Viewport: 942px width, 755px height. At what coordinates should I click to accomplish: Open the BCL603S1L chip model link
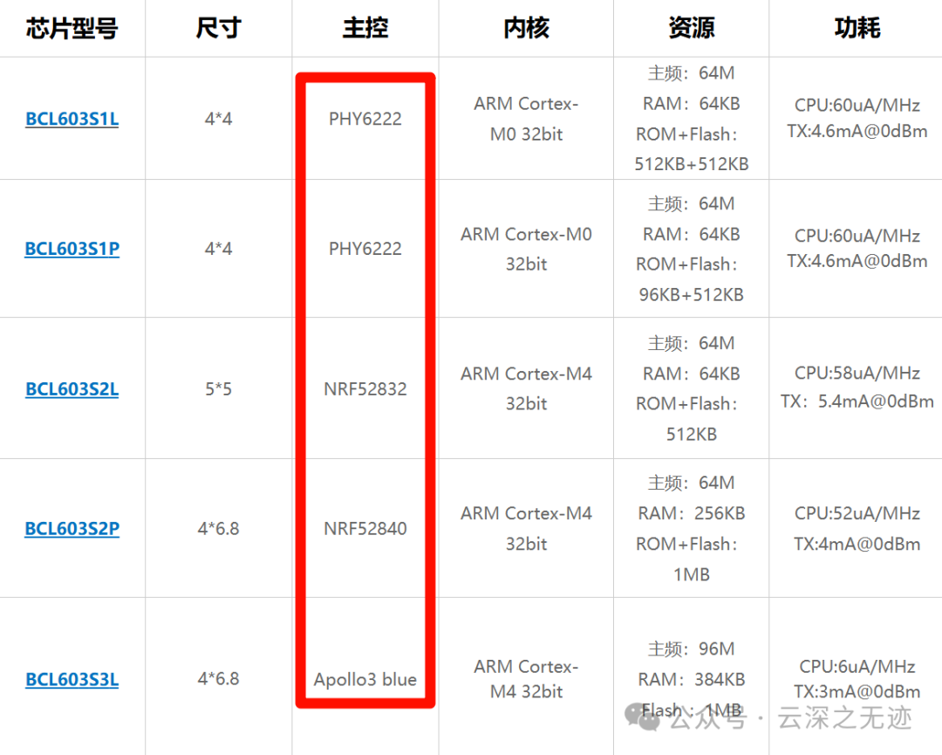[72, 119]
